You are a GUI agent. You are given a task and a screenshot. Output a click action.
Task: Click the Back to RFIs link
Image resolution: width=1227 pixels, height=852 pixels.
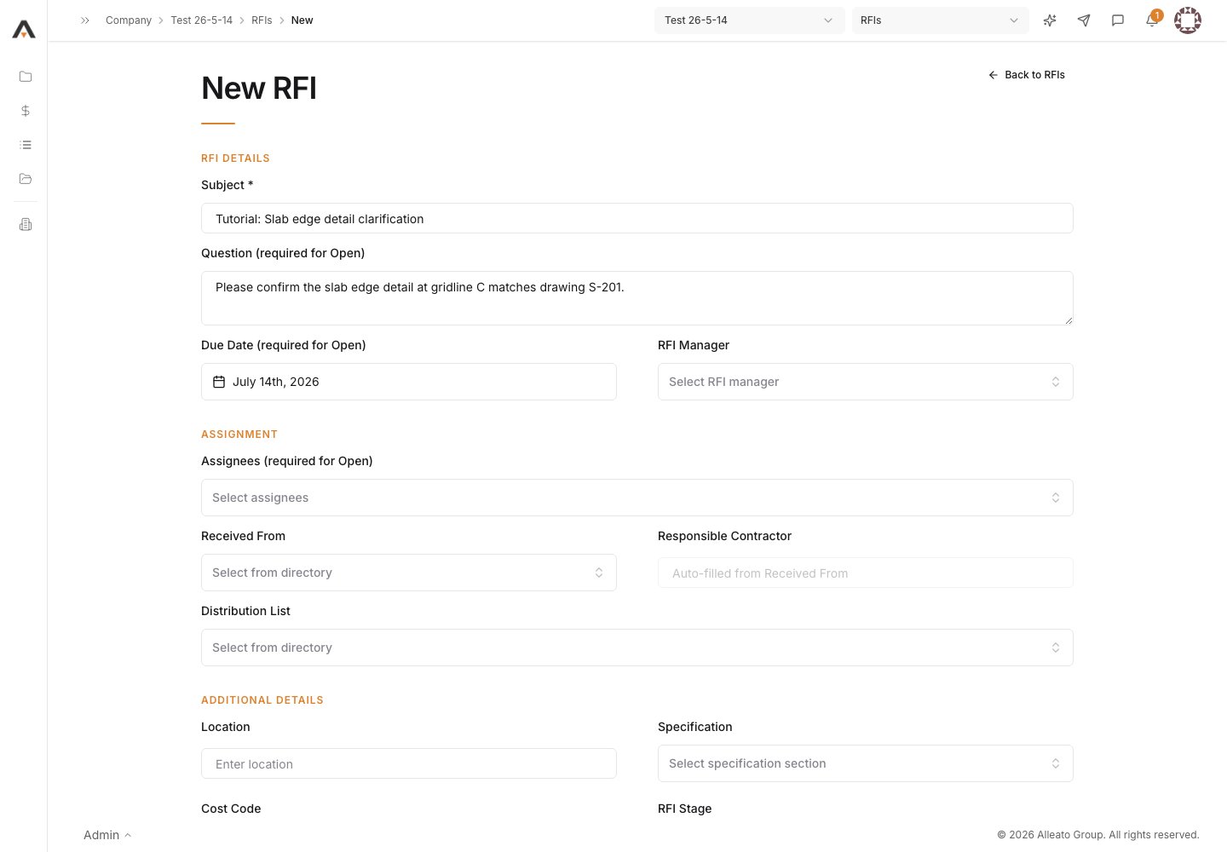(1027, 75)
